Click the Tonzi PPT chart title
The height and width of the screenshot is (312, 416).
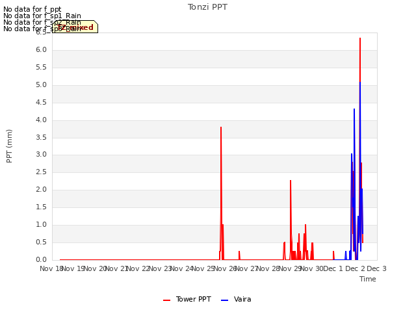pos(207,7)
